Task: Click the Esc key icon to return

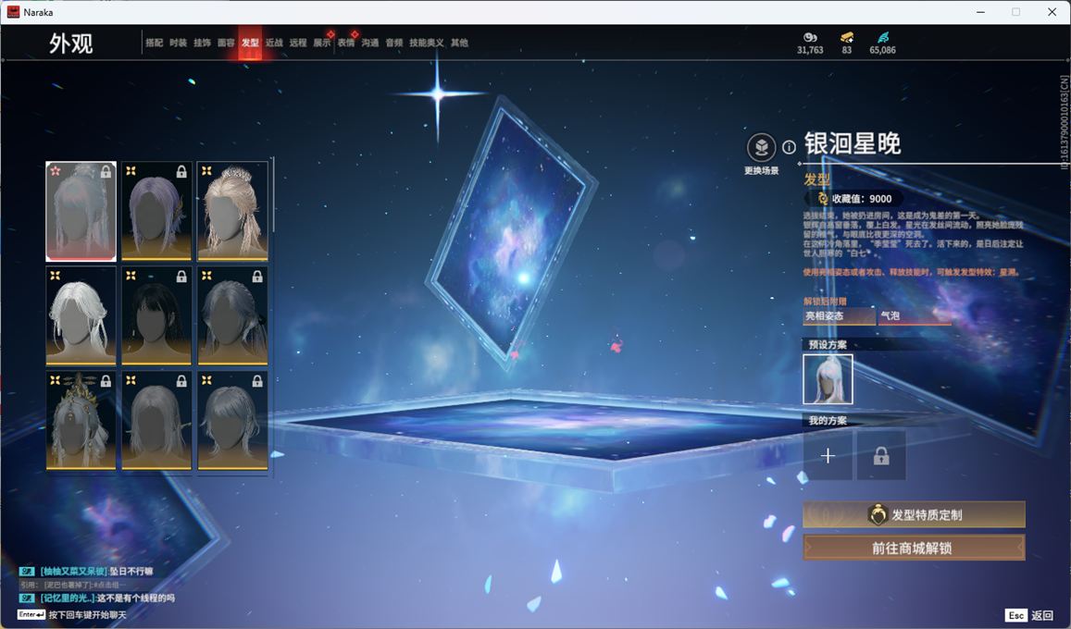Action: click(x=1015, y=615)
